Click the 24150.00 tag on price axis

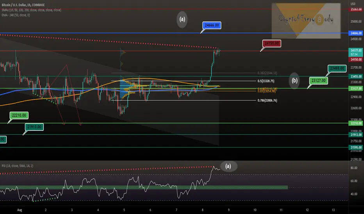(356, 60)
